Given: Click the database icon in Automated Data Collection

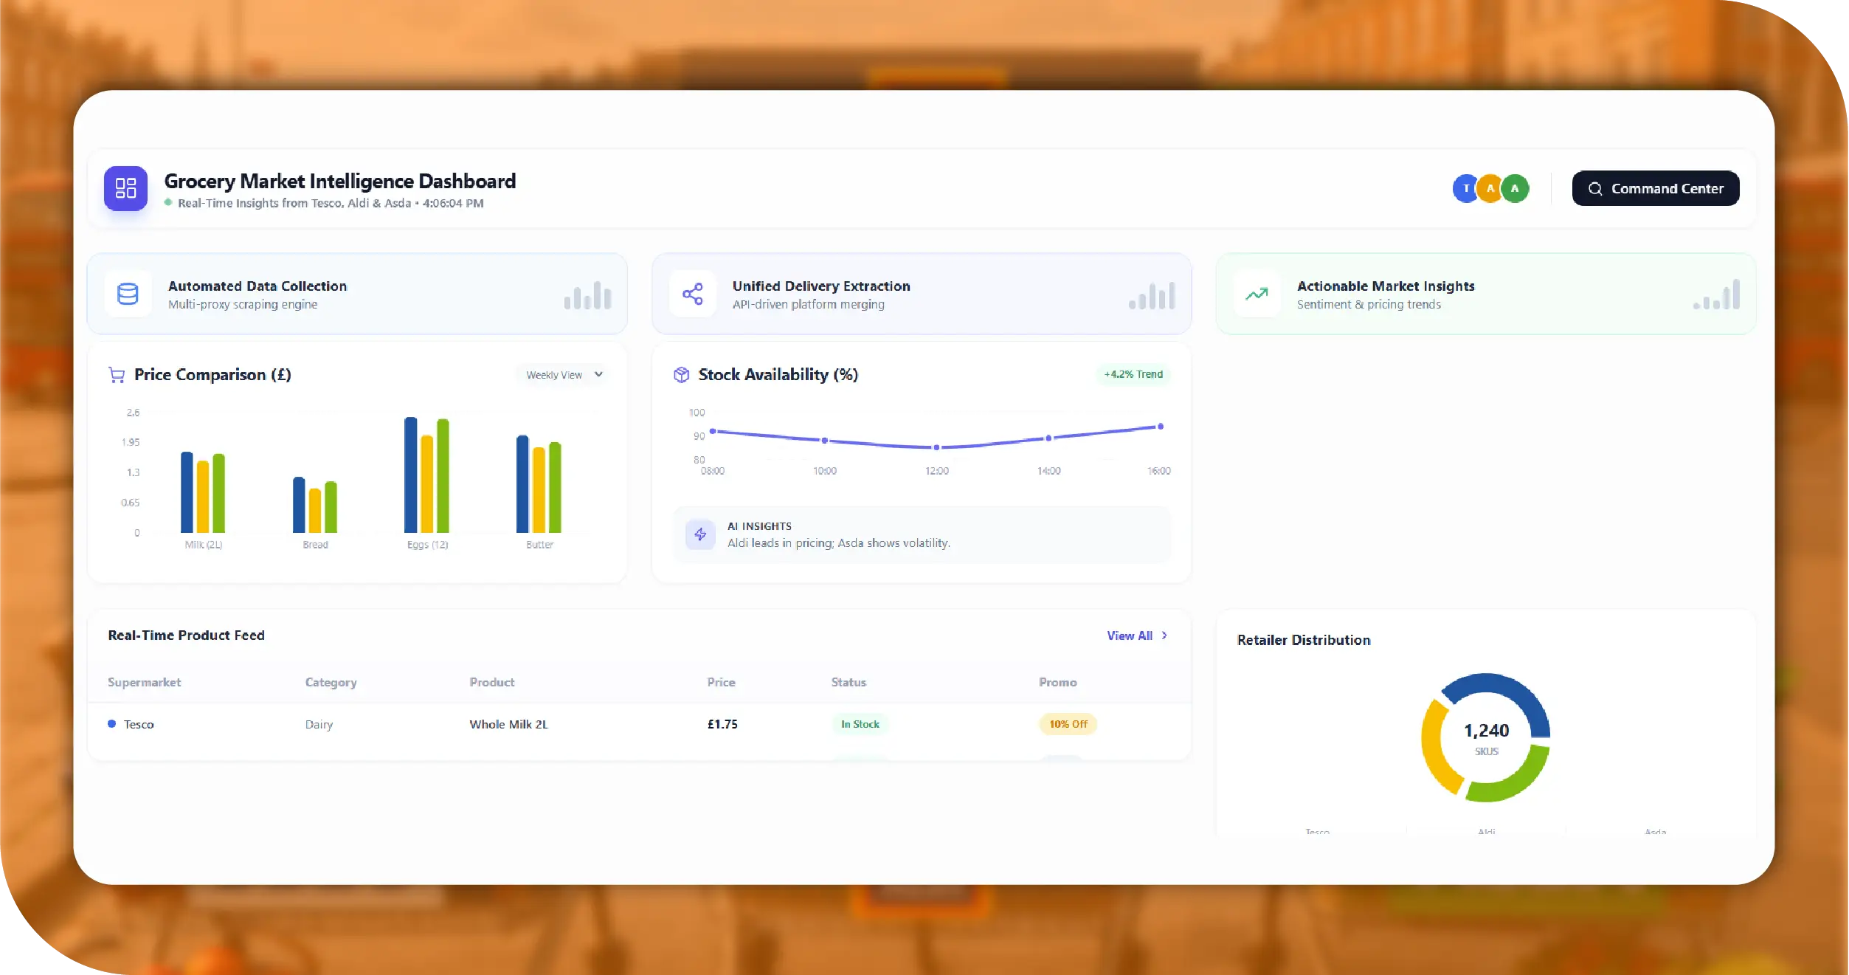Looking at the screenshot, I should click(128, 294).
